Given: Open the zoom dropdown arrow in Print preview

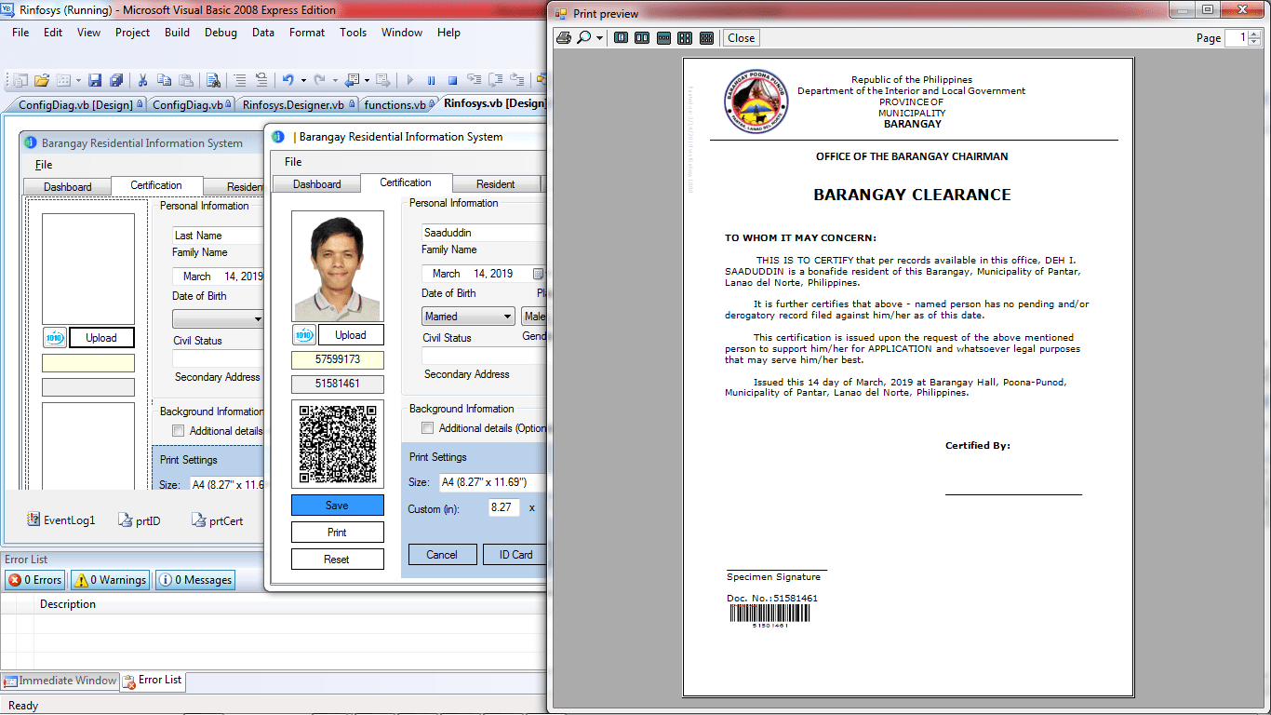Looking at the screenshot, I should pos(600,38).
